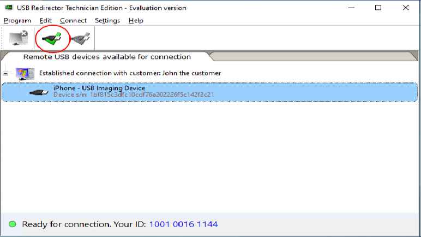The image size is (421, 237).
Task: Click the USB Redirector app icon in title bar
Action: coord(9,8)
